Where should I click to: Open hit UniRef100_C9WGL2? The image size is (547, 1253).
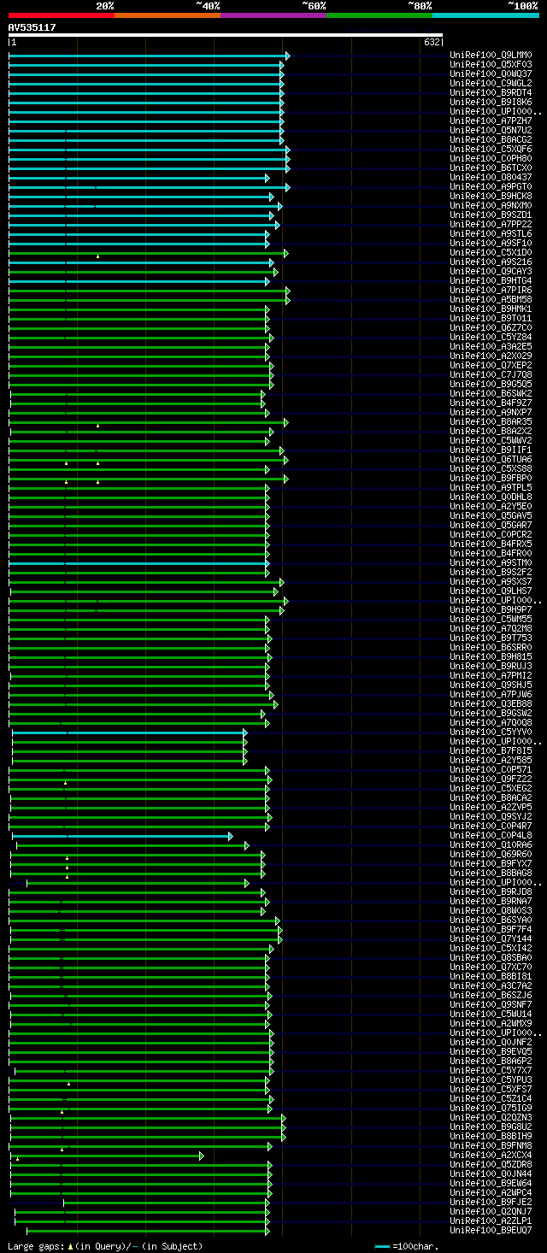coord(491,84)
